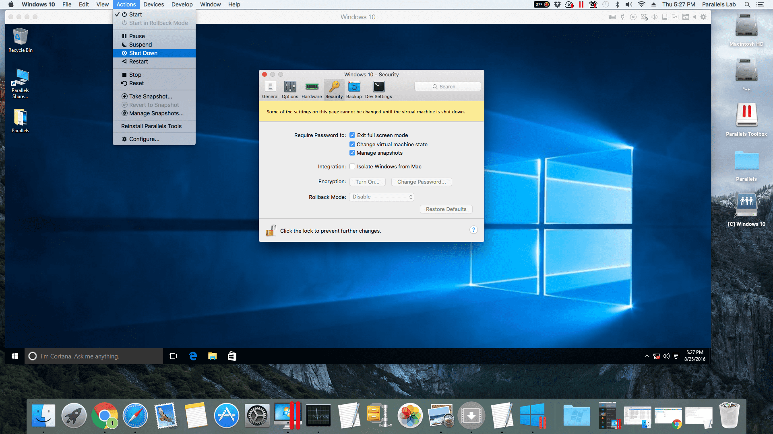Click Restore Defaults button
This screenshot has height=434, width=773.
(446, 209)
